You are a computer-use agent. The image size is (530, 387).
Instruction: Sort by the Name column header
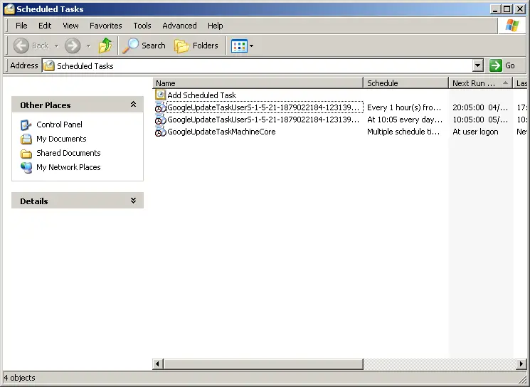pyautogui.click(x=258, y=83)
